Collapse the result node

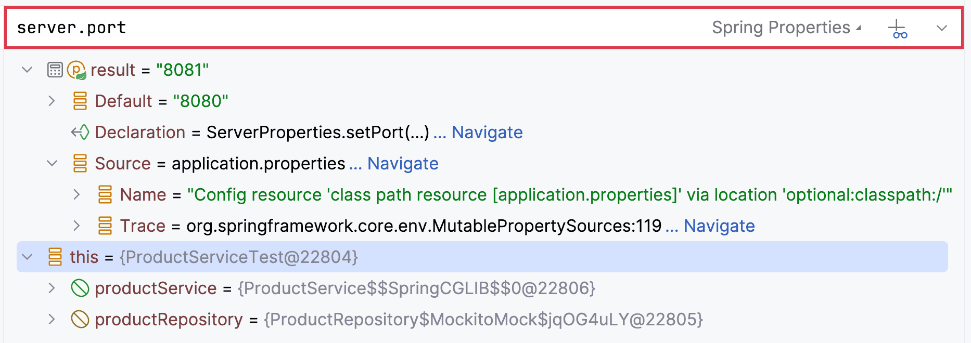tap(27, 70)
